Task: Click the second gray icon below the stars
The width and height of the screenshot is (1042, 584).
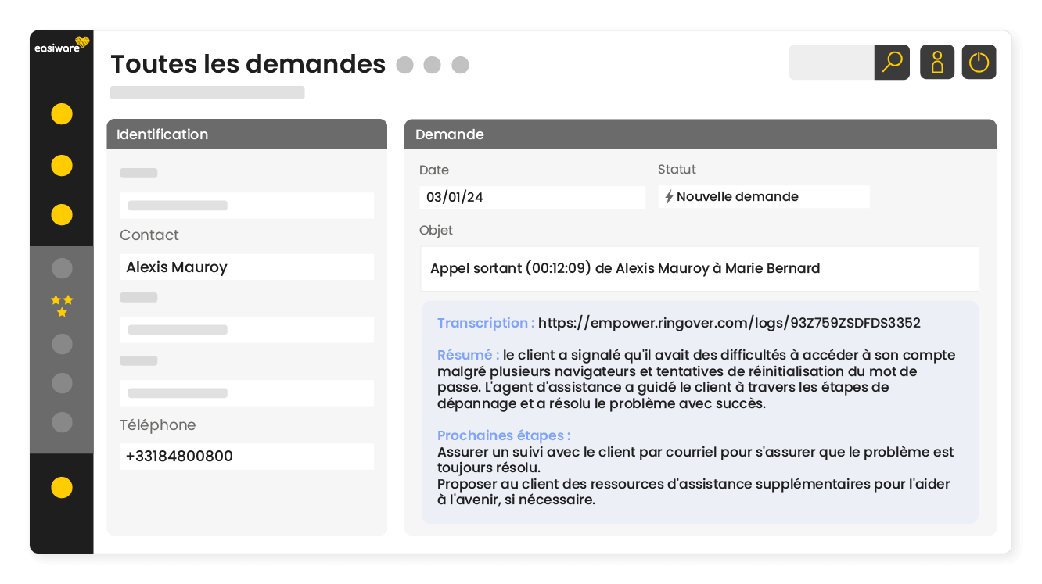Action: 61,383
